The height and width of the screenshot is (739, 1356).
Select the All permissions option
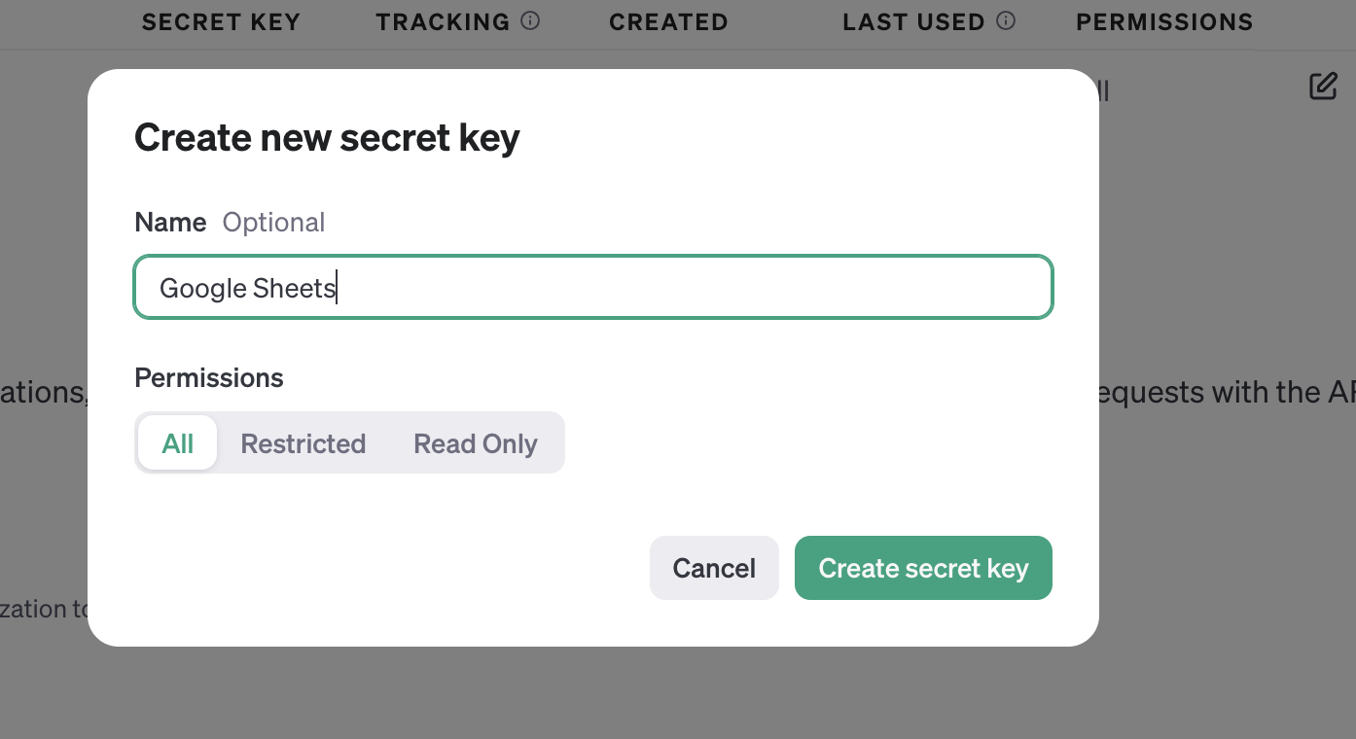click(x=178, y=443)
